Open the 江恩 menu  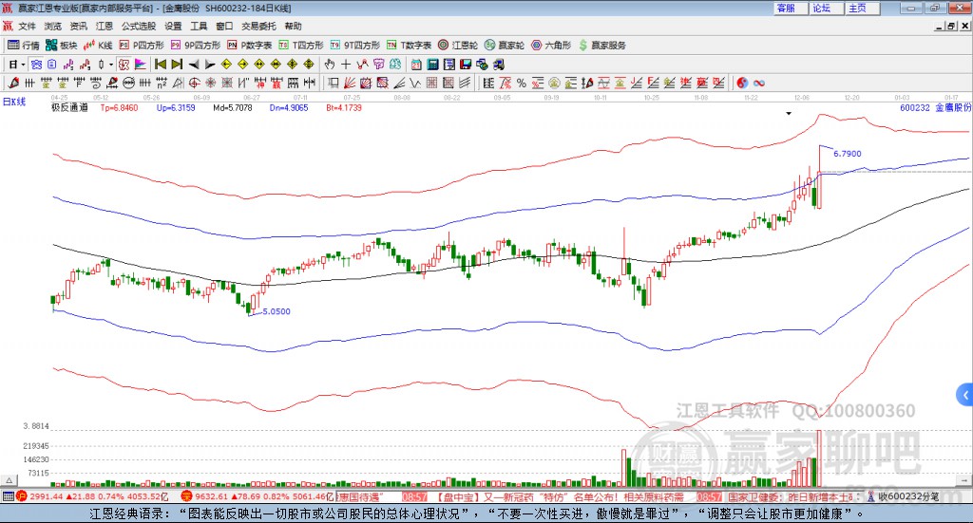[x=105, y=26]
